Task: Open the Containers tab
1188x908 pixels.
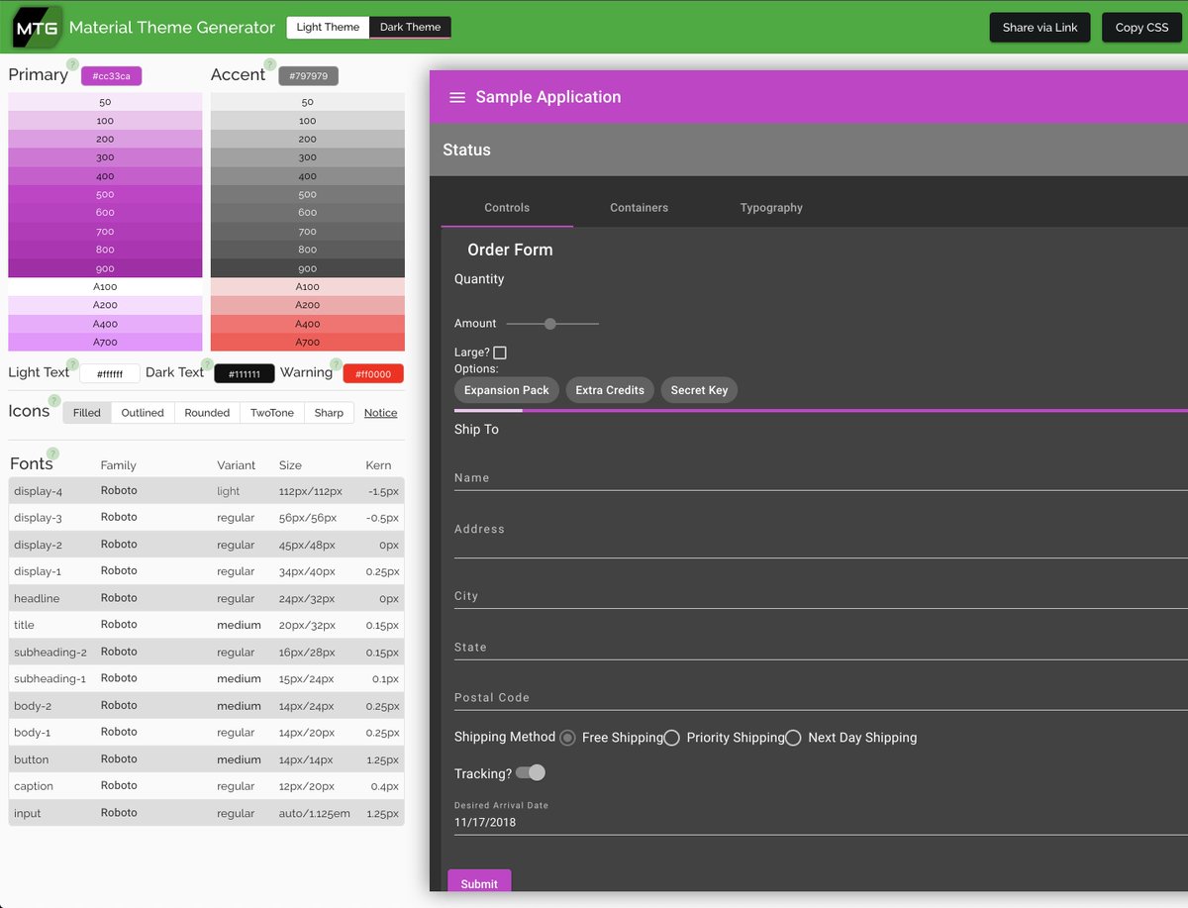Action: [640, 208]
